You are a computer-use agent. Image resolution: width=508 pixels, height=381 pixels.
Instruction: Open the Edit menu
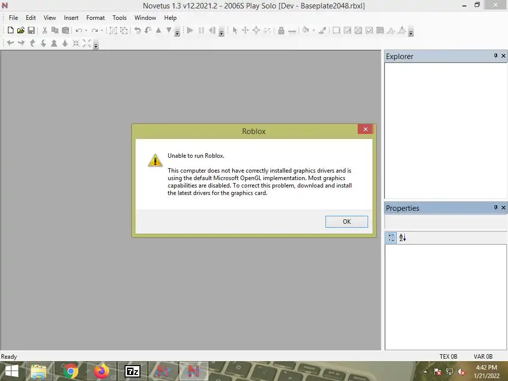coord(31,18)
